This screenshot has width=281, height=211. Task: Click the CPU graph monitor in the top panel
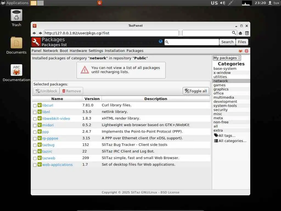point(247,3)
